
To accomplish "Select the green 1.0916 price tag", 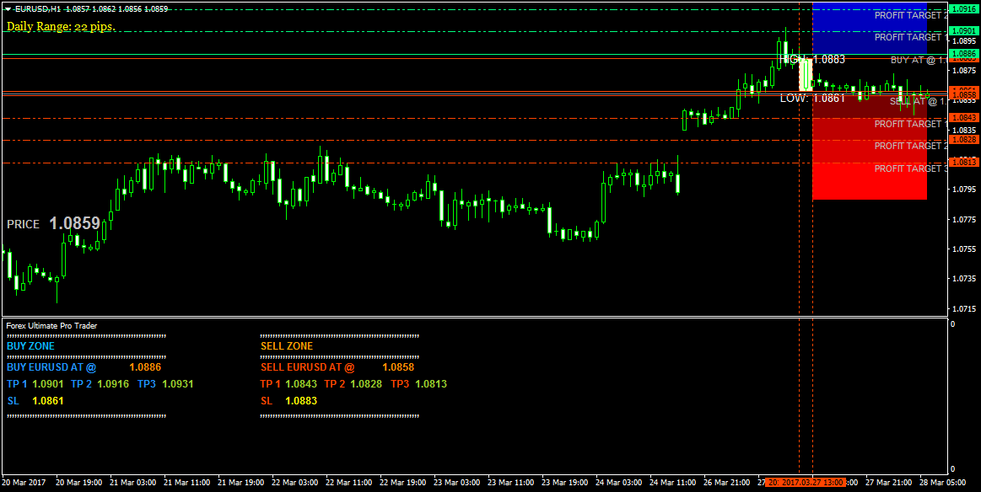I will pos(962,7).
